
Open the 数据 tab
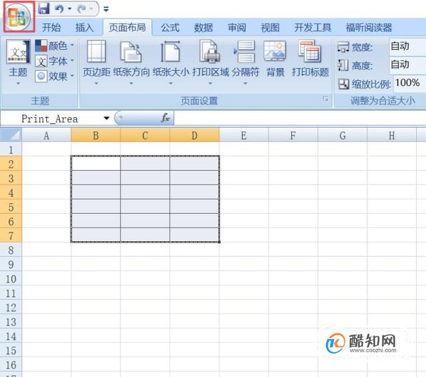203,27
